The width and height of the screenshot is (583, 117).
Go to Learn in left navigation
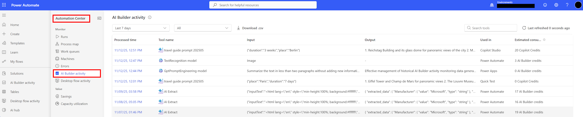point(14,52)
